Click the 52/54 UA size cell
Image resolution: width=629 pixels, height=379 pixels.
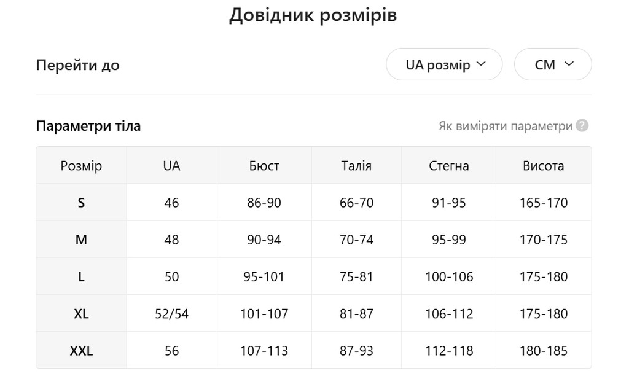[x=172, y=313]
